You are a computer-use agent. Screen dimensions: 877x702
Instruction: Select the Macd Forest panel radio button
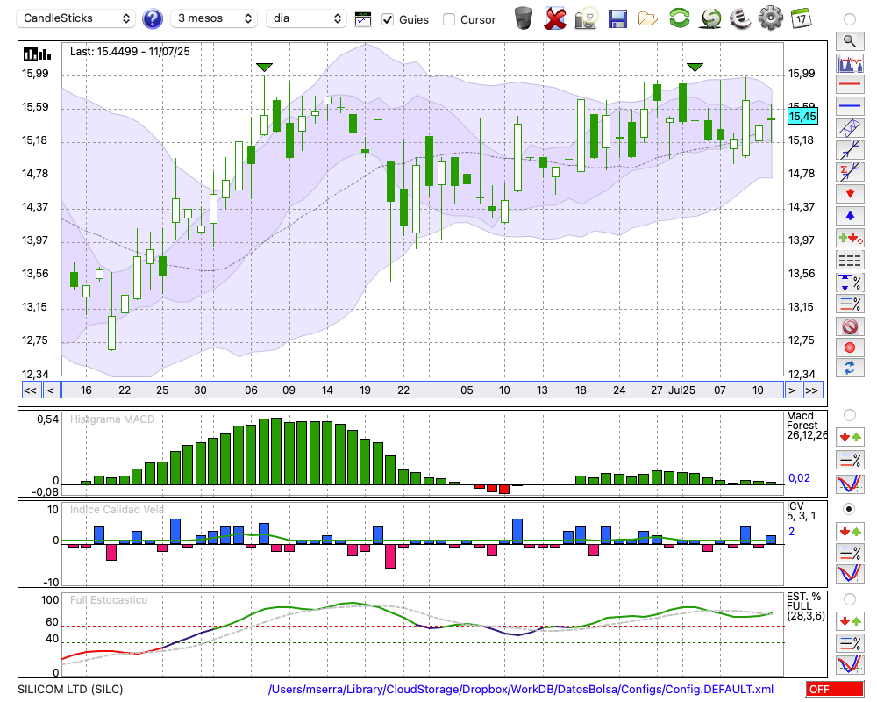pyautogui.click(x=850, y=415)
